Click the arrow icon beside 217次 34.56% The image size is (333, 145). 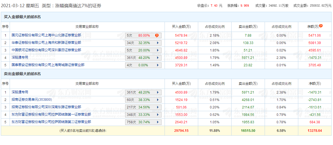(158, 107)
